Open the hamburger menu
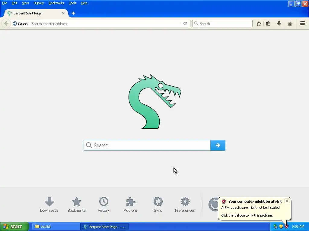The height and width of the screenshot is (231, 309). (x=303, y=23)
